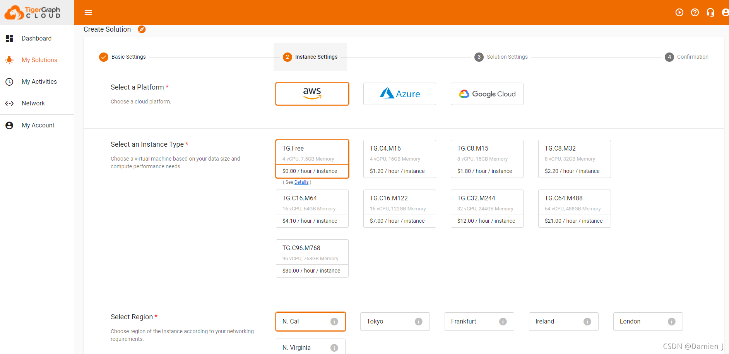Open the Details link under TG.Free
This screenshot has width=729, height=354.
coord(301,182)
